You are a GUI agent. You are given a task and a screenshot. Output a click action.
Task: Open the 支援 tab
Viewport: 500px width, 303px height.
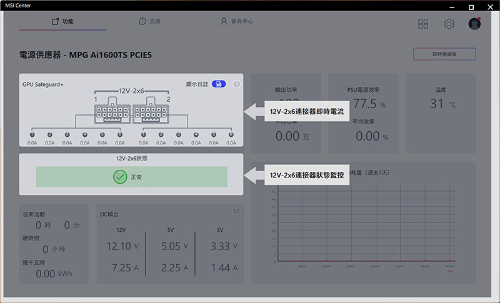149,21
